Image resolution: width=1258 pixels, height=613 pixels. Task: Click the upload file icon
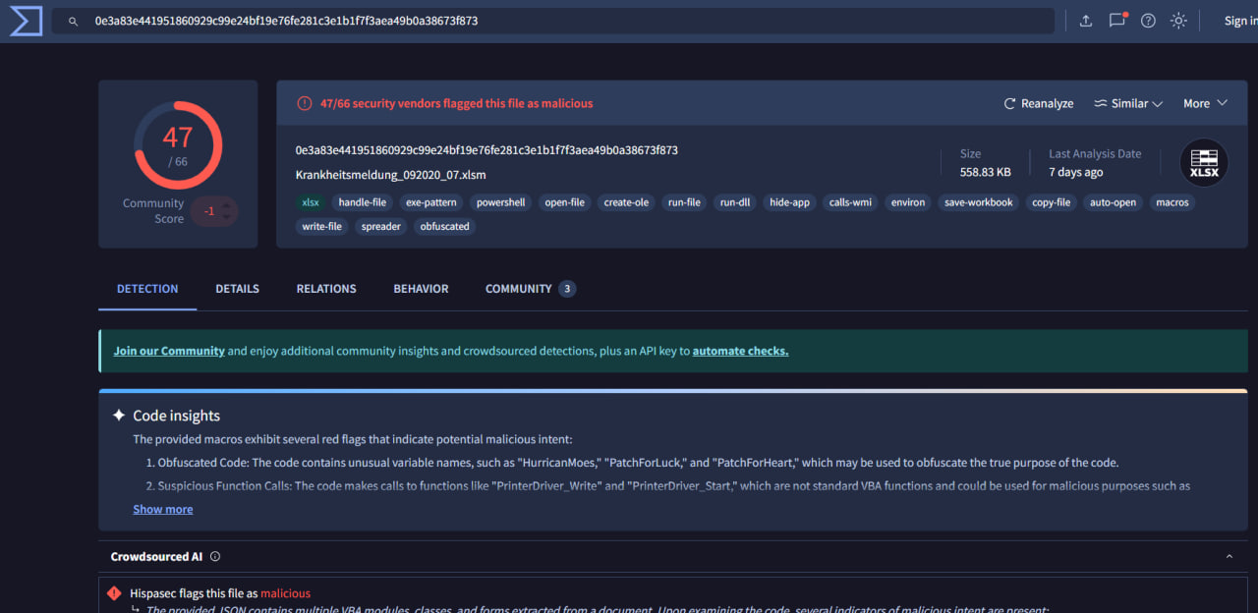click(1086, 21)
